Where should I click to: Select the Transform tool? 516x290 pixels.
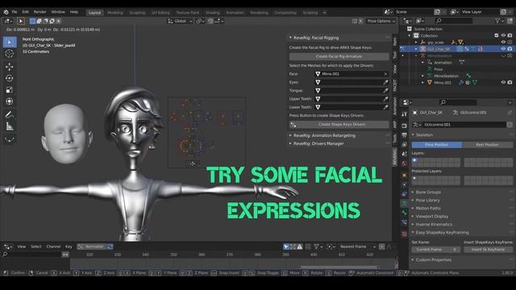(9, 101)
